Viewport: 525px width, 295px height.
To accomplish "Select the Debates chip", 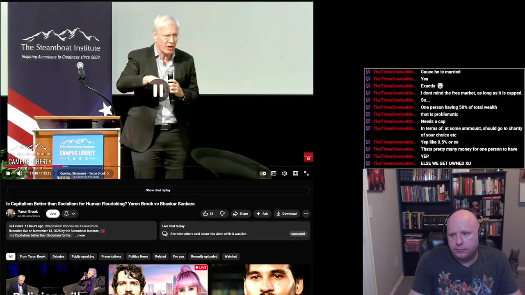I will [58, 256].
